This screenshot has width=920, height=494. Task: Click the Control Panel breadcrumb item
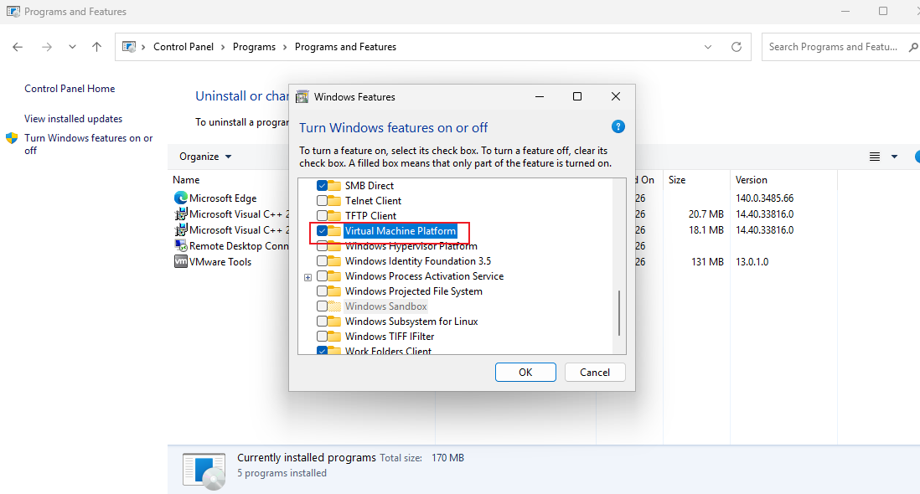point(183,47)
